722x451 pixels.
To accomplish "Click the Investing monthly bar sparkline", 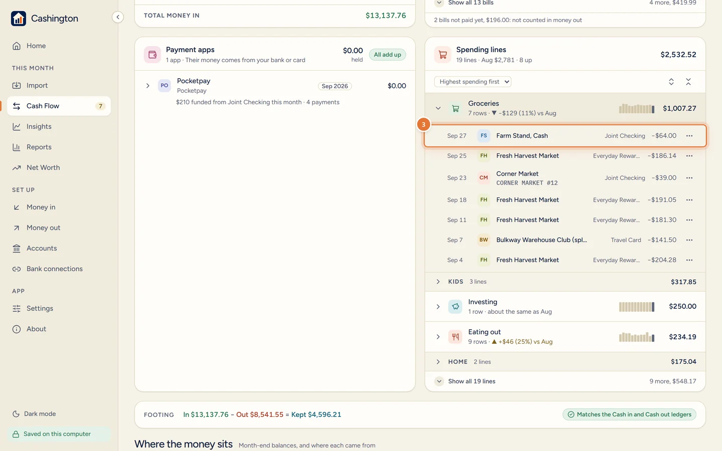I will [637, 307].
